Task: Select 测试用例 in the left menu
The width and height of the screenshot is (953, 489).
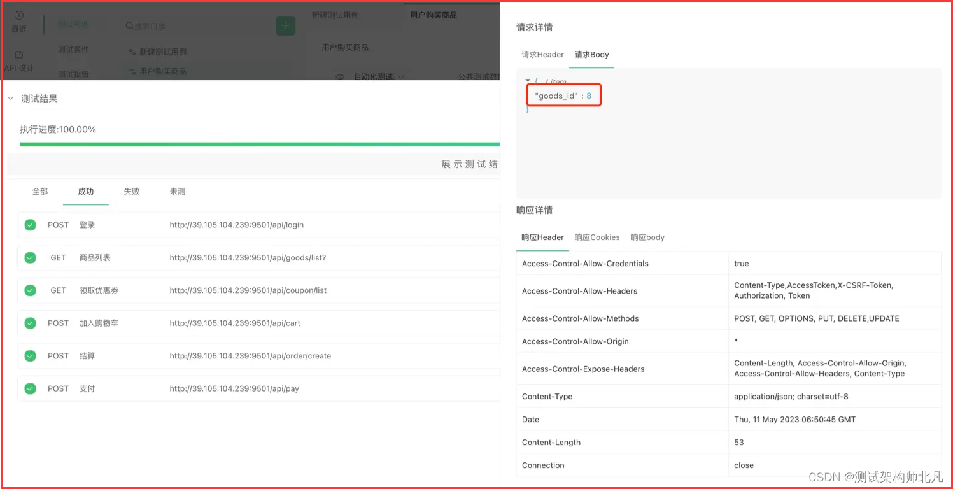Action: [73, 25]
